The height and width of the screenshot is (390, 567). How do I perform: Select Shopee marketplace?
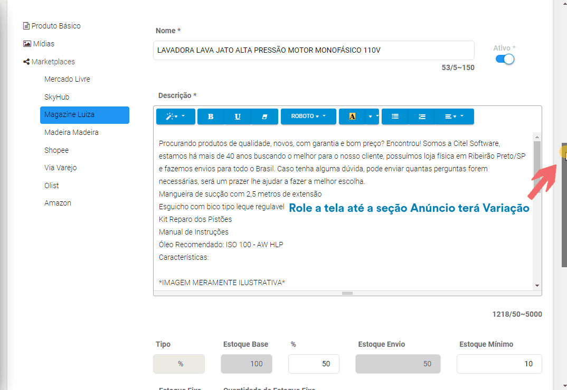[56, 150]
